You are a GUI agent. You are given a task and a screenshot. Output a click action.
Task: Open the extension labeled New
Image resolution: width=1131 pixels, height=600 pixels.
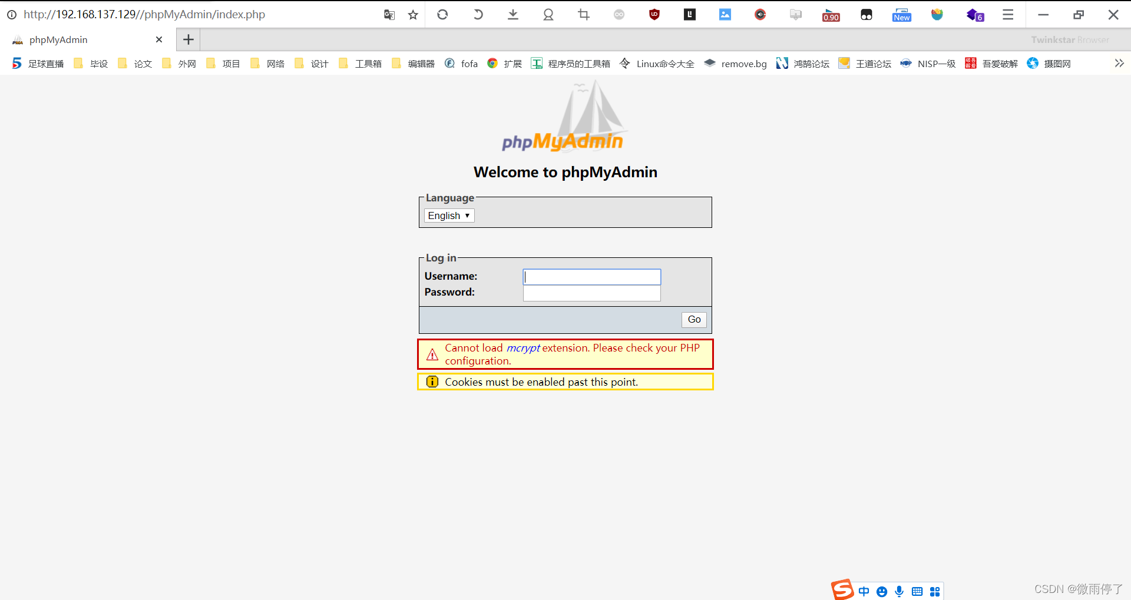click(902, 15)
